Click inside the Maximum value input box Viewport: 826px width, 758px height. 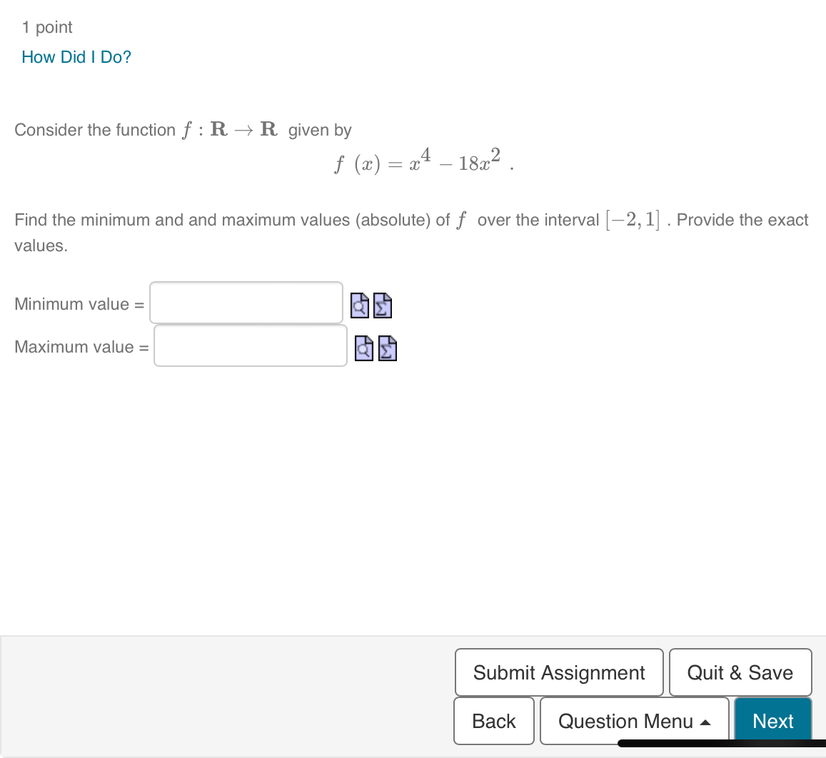pyautogui.click(x=250, y=345)
